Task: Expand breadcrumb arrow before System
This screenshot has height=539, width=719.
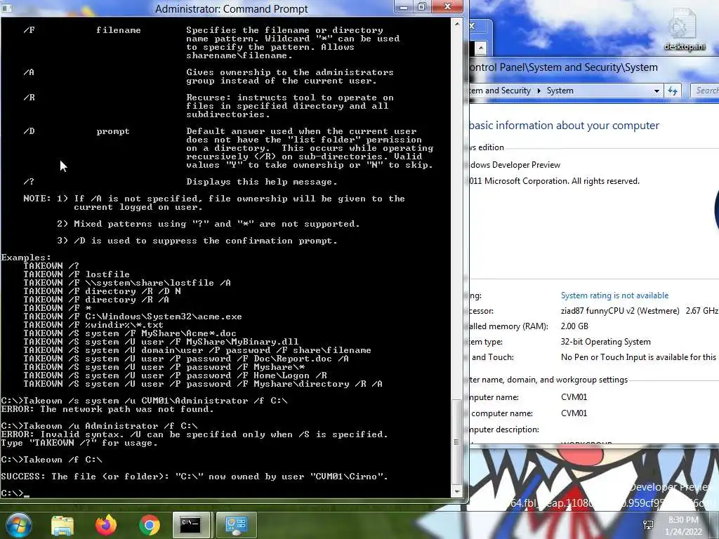Action: point(539,91)
